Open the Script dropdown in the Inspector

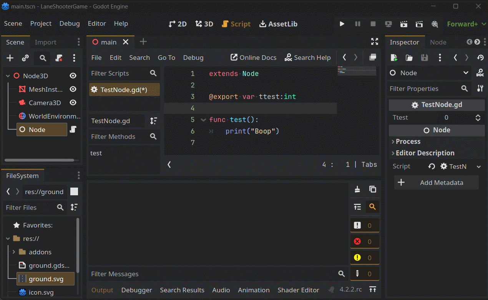478,166
